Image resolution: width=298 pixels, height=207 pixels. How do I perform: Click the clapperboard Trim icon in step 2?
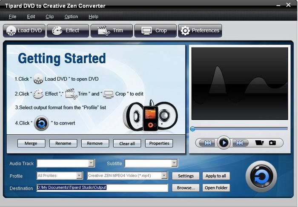[71, 94]
